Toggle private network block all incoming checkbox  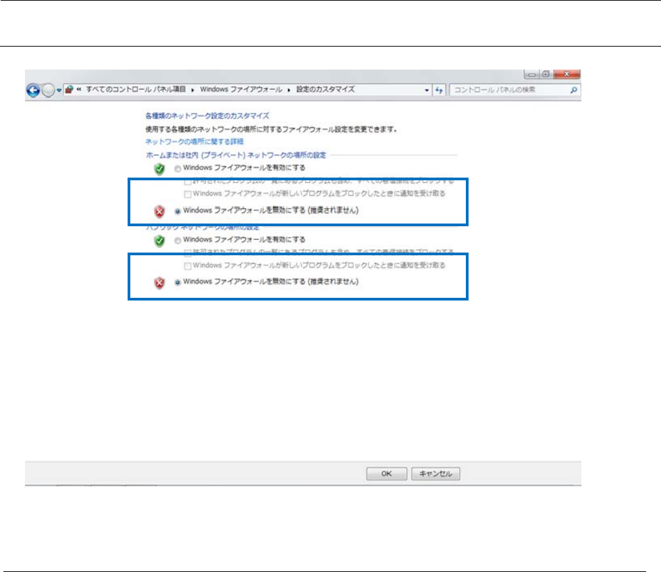click(188, 182)
